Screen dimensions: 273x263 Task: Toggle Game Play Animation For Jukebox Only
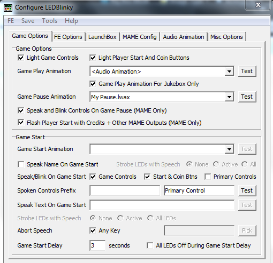(x=93, y=84)
